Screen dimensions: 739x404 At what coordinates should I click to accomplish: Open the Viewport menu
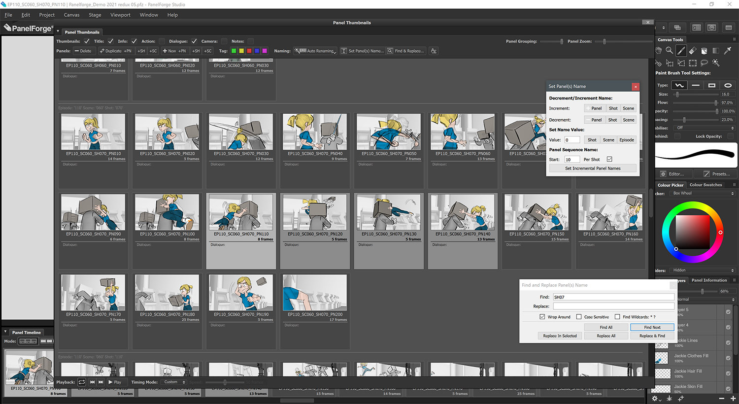coord(120,15)
